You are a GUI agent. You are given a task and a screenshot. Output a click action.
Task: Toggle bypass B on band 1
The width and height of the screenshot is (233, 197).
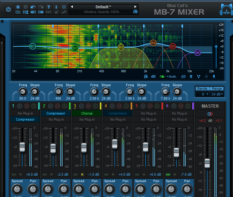(x=20, y=106)
